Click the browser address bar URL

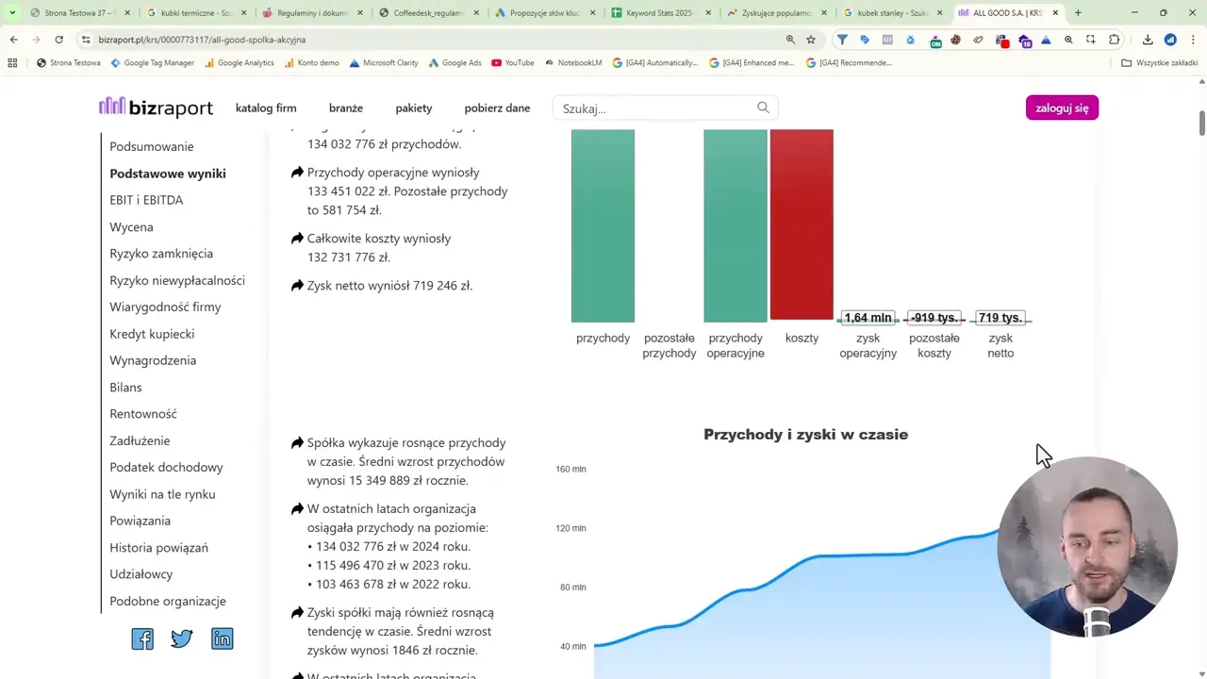coord(202,40)
